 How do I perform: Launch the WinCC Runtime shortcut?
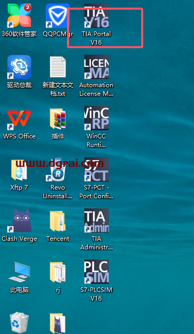[96, 118]
